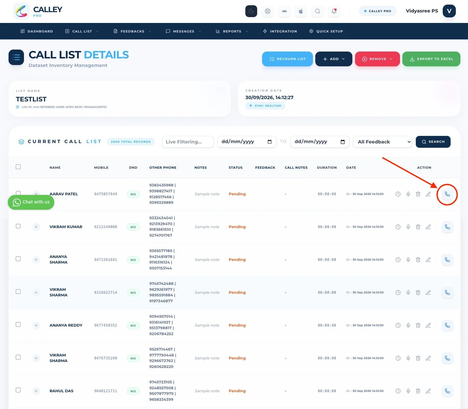Check the checkbox for mobile 9318822714
The width and height of the screenshot is (468, 409).
(x=18, y=292)
